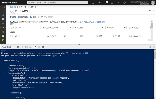Click the Cloud Shell terminal scrollbar

point(155,55)
